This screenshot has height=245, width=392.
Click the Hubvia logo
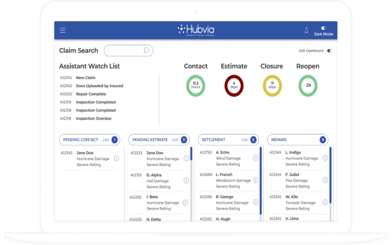196,30
